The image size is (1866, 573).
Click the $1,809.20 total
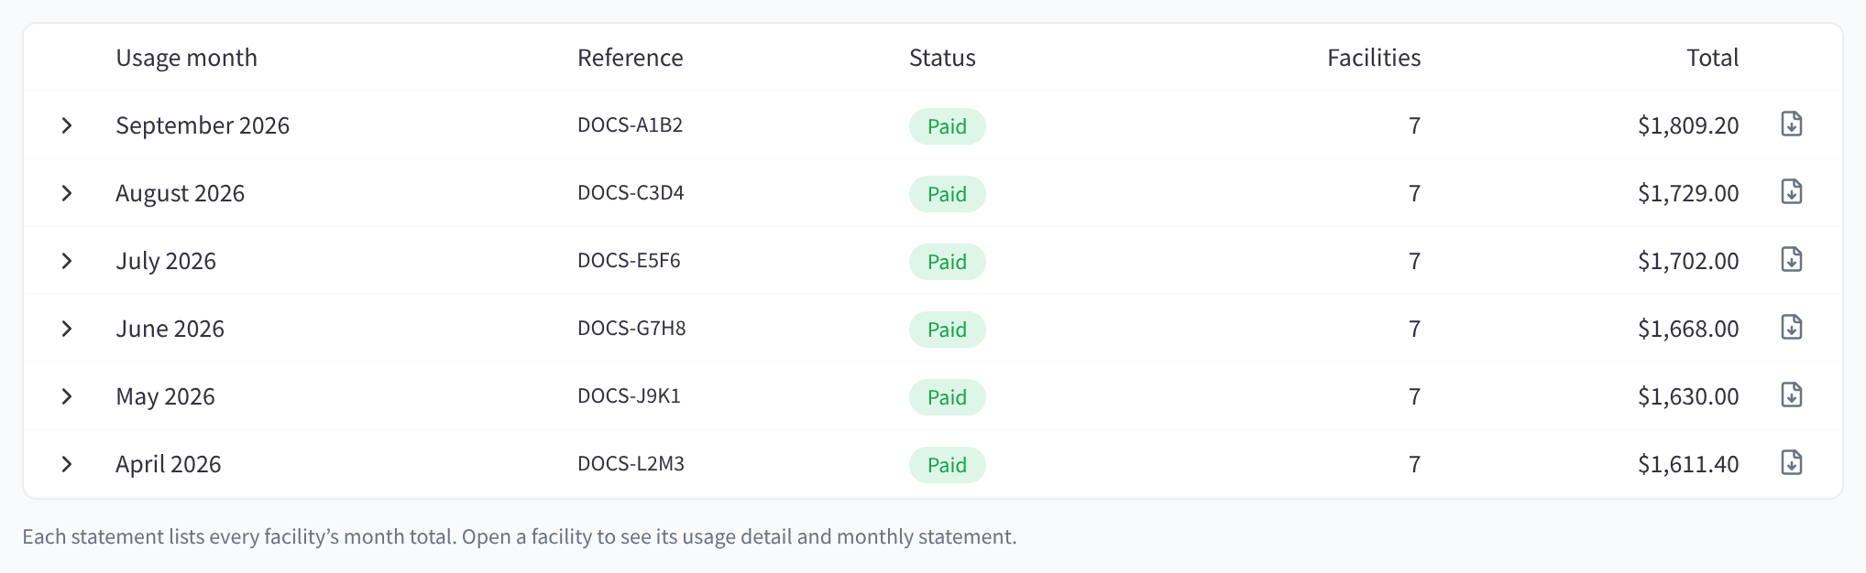pyautogui.click(x=1688, y=125)
